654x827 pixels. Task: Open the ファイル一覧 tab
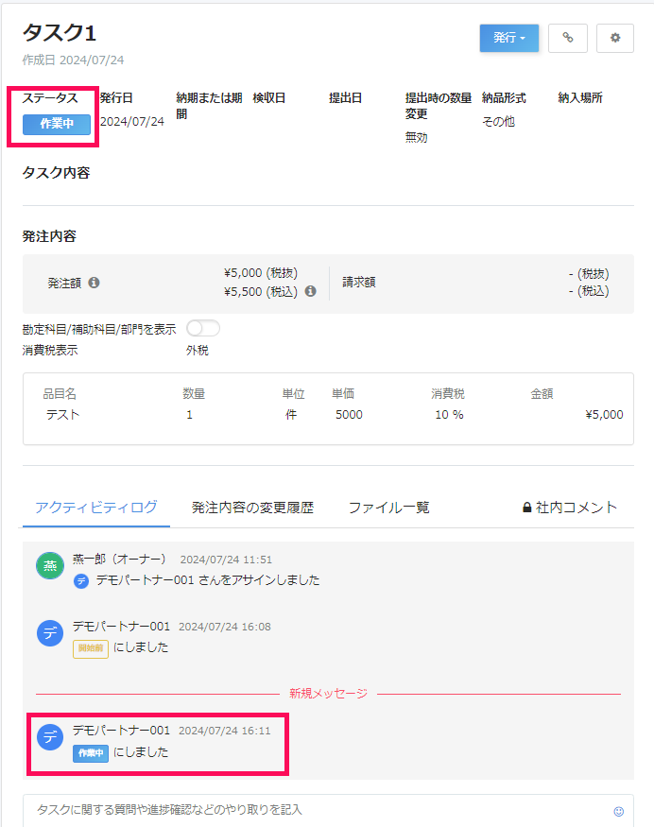(388, 508)
